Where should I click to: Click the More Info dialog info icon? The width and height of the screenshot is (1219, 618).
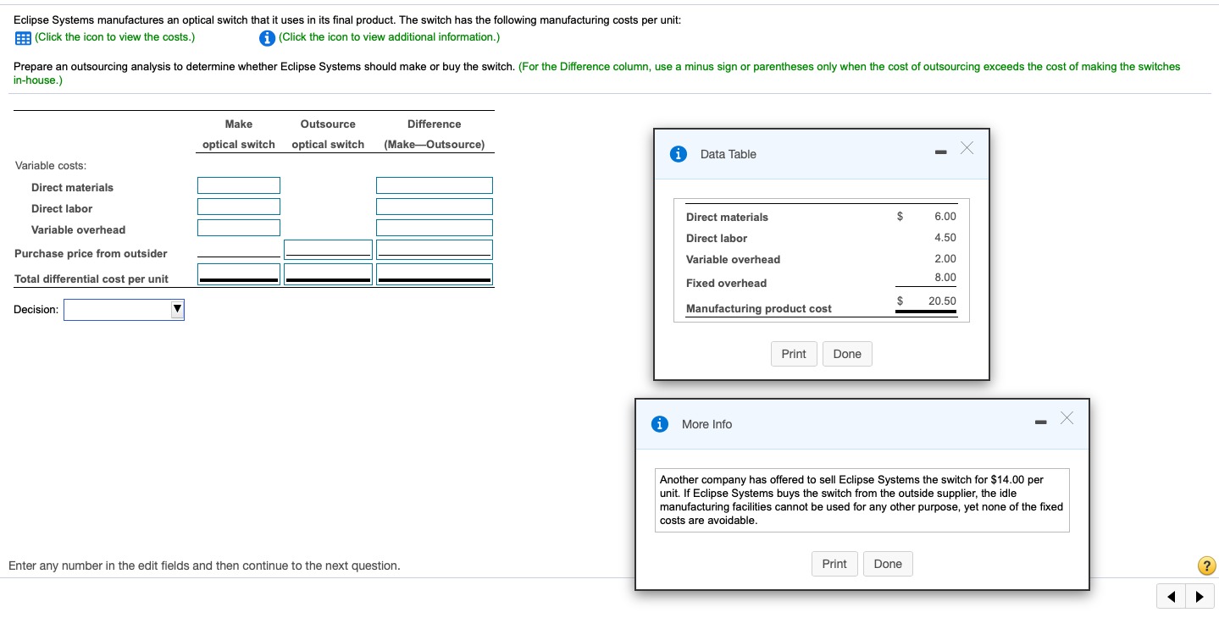click(659, 424)
